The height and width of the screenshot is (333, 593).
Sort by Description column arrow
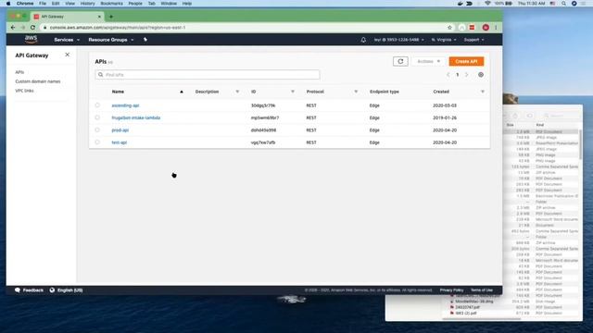pos(237,92)
